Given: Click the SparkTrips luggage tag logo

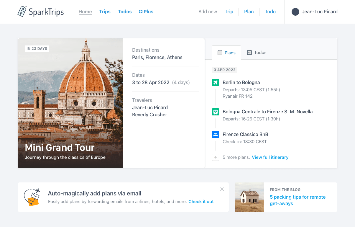Looking at the screenshot, I should click(22, 12).
